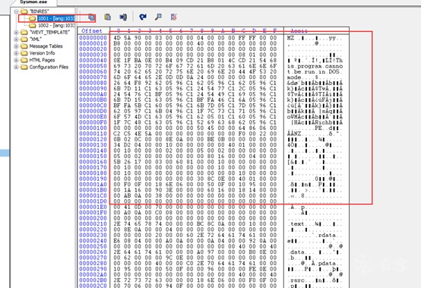Viewport: 421px width, 288px height.
Task: Click ASCII text "is program canno"
Action: click(315, 66)
